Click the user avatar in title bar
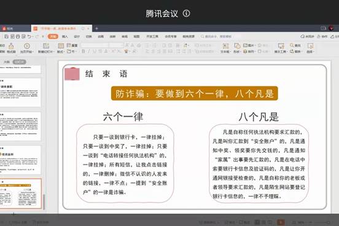The width and height of the screenshot is (339, 226). coord(331,28)
